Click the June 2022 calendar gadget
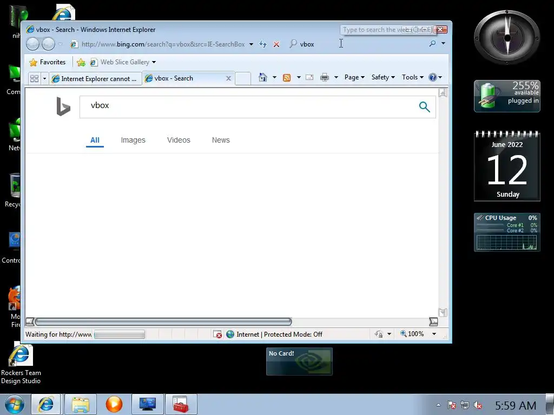The width and height of the screenshot is (554, 415). coord(507,166)
